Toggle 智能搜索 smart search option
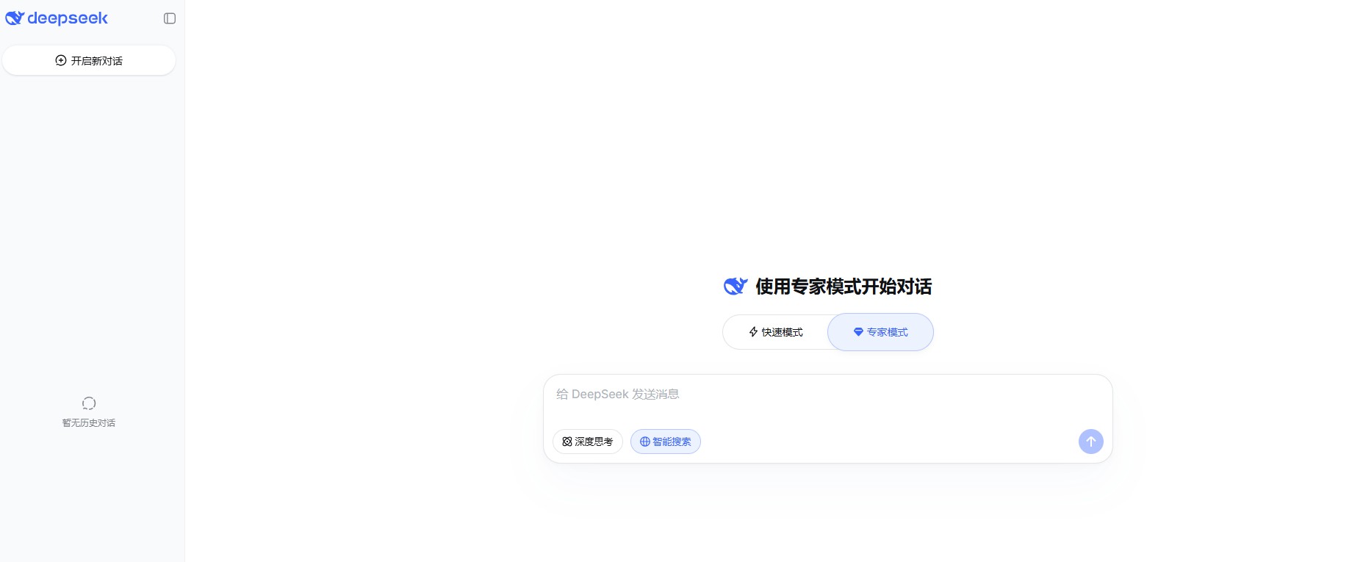This screenshot has height=562, width=1363. tap(666, 442)
